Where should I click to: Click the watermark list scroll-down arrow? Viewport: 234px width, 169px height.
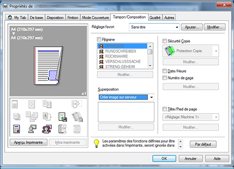coord(150,66)
